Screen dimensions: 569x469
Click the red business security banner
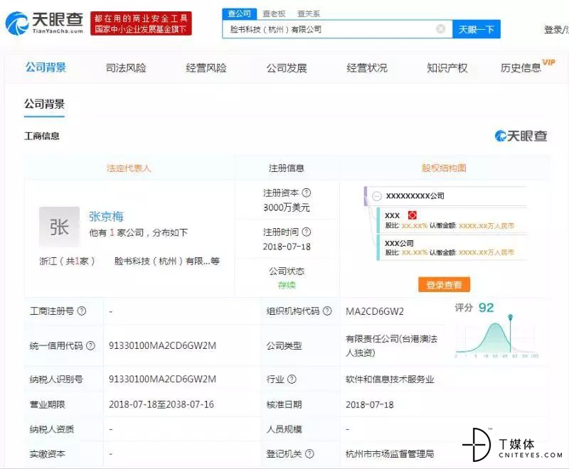coord(141,23)
